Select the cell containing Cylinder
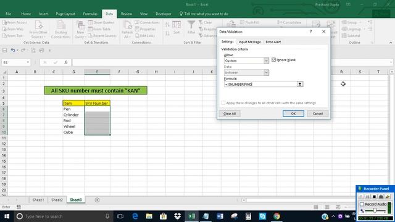 tap(73, 115)
